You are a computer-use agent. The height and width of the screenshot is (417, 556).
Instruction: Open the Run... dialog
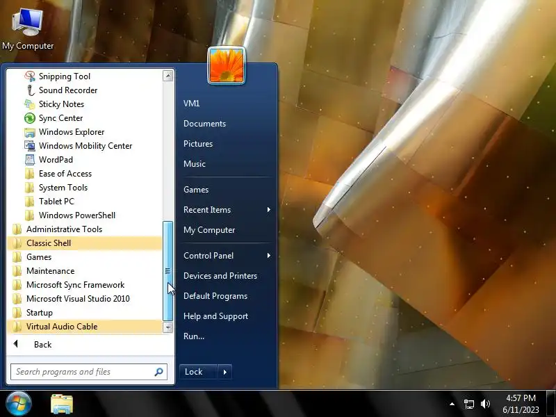(194, 336)
